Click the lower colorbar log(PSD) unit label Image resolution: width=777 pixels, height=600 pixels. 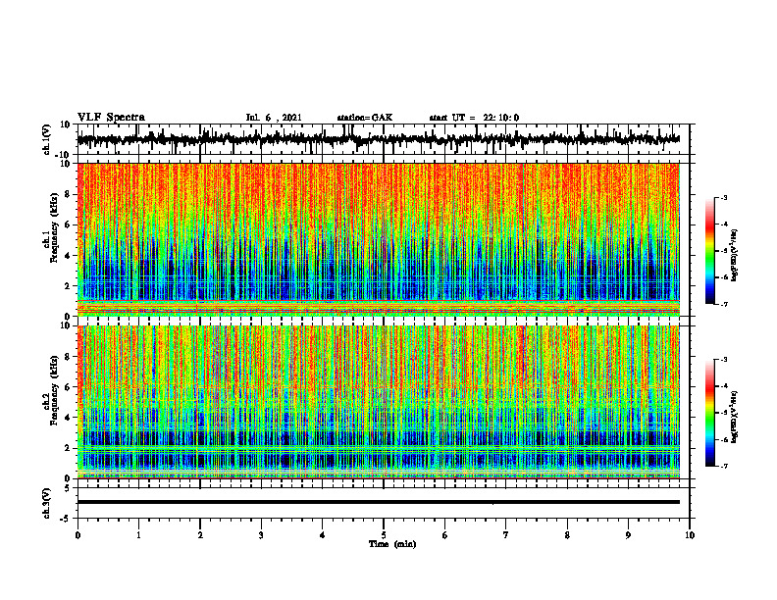click(735, 417)
